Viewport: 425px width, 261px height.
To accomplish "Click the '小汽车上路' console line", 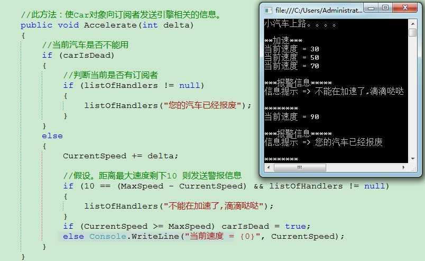I will [x=300, y=24].
